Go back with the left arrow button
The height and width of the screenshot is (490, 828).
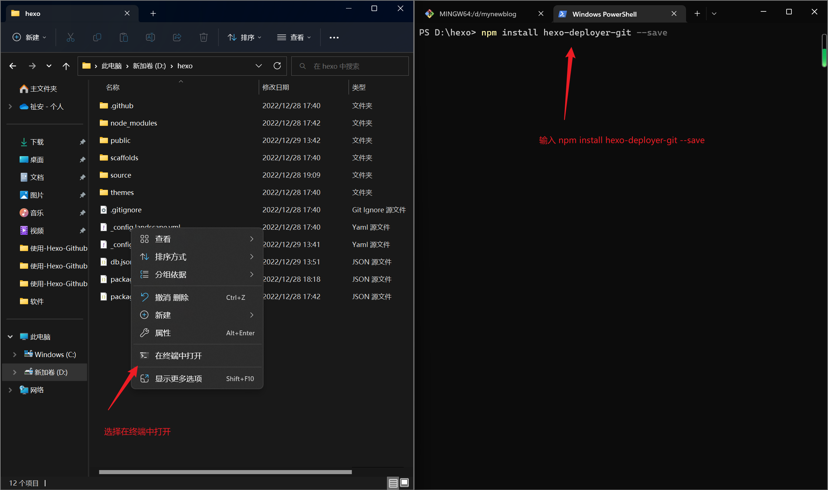tap(13, 66)
